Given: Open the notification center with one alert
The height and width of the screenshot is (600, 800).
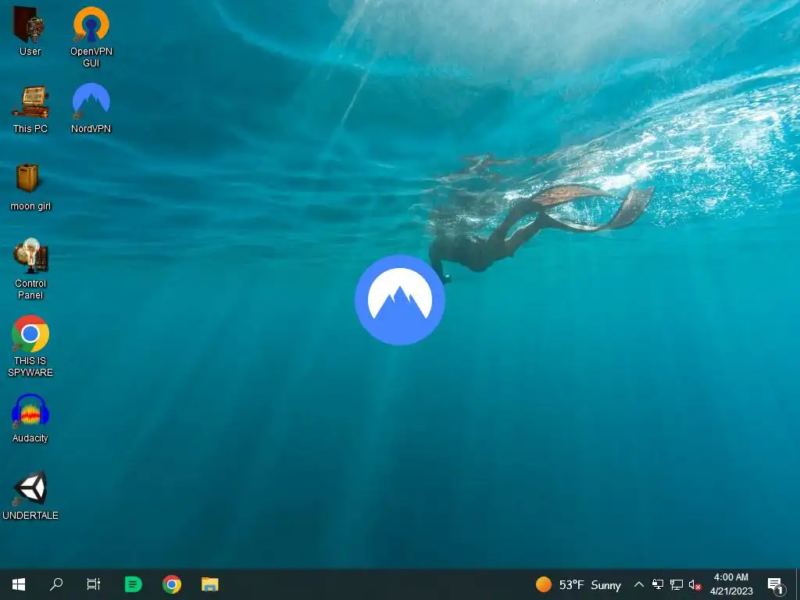Looking at the screenshot, I should [x=776, y=585].
